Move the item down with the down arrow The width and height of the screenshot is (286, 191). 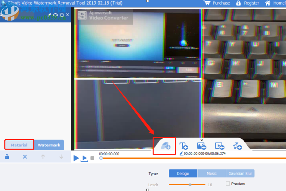coord(61,157)
